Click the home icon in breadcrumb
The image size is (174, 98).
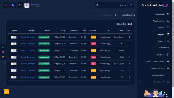(116, 15)
